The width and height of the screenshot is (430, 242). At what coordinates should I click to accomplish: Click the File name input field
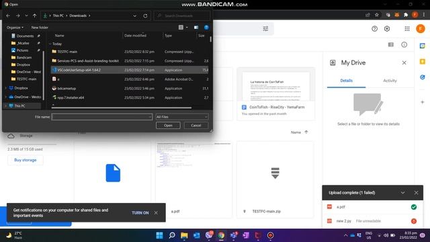pyautogui.click(x=101, y=117)
